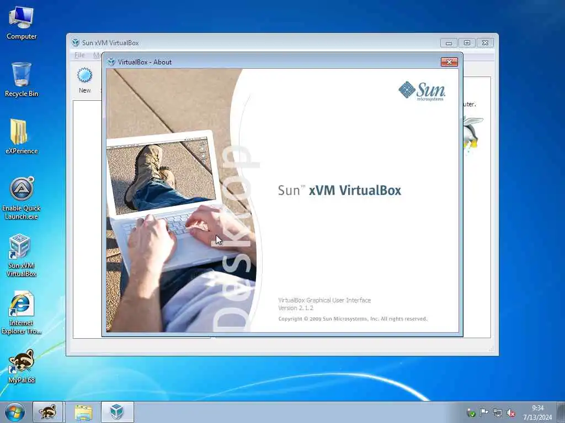
Task: Close the Sun xVM VirtualBox main window
Action: click(486, 43)
